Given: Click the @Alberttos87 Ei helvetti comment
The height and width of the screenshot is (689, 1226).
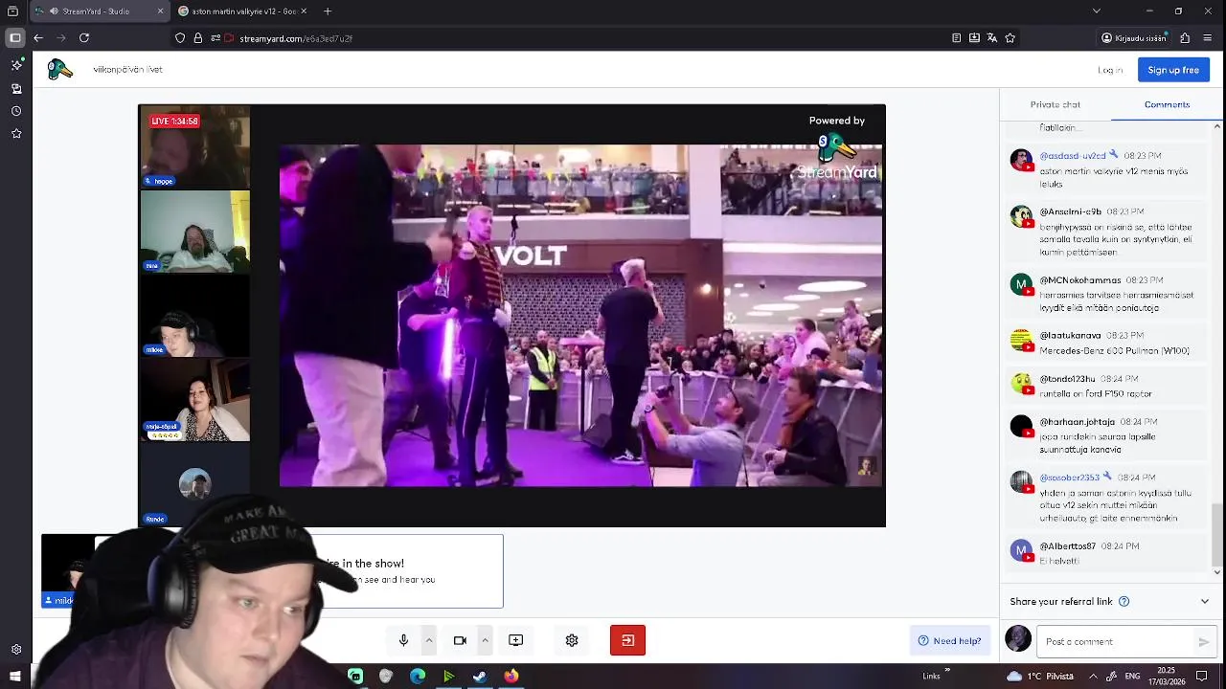Looking at the screenshot, I should pos(1059,561).
